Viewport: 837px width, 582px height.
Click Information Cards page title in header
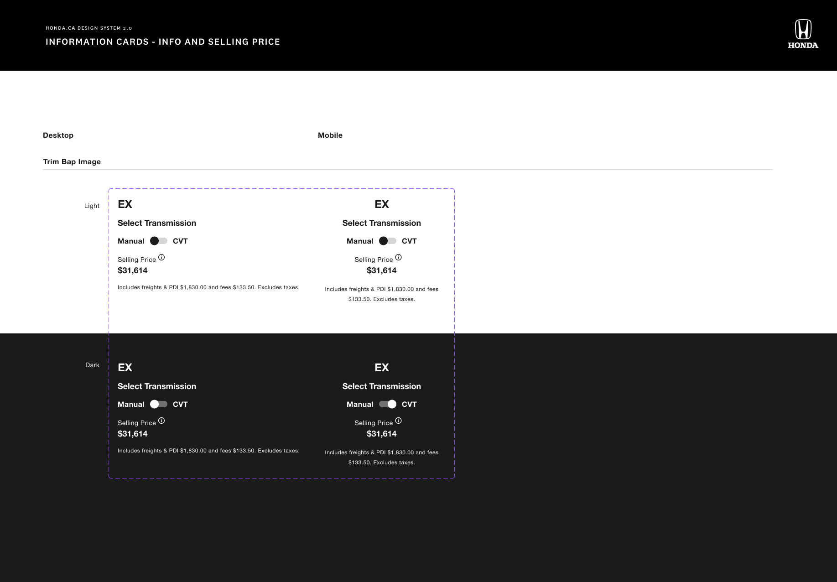(163, 42)
